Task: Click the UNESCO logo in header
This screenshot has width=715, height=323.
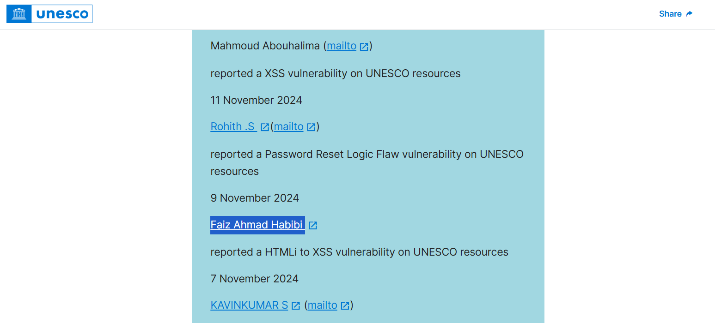Action: click(49, 14)
